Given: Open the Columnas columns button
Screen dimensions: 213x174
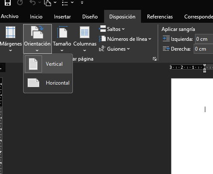Looking at the screenshot, I should click(85, 39).
